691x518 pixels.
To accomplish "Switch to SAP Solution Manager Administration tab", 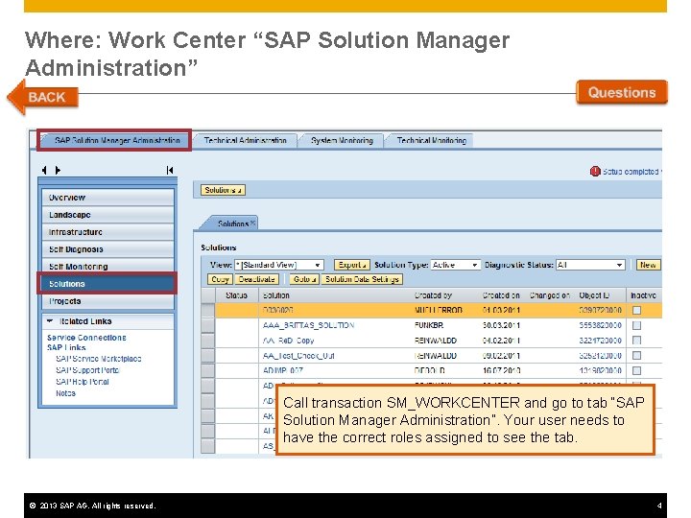I will click(114, 140).
